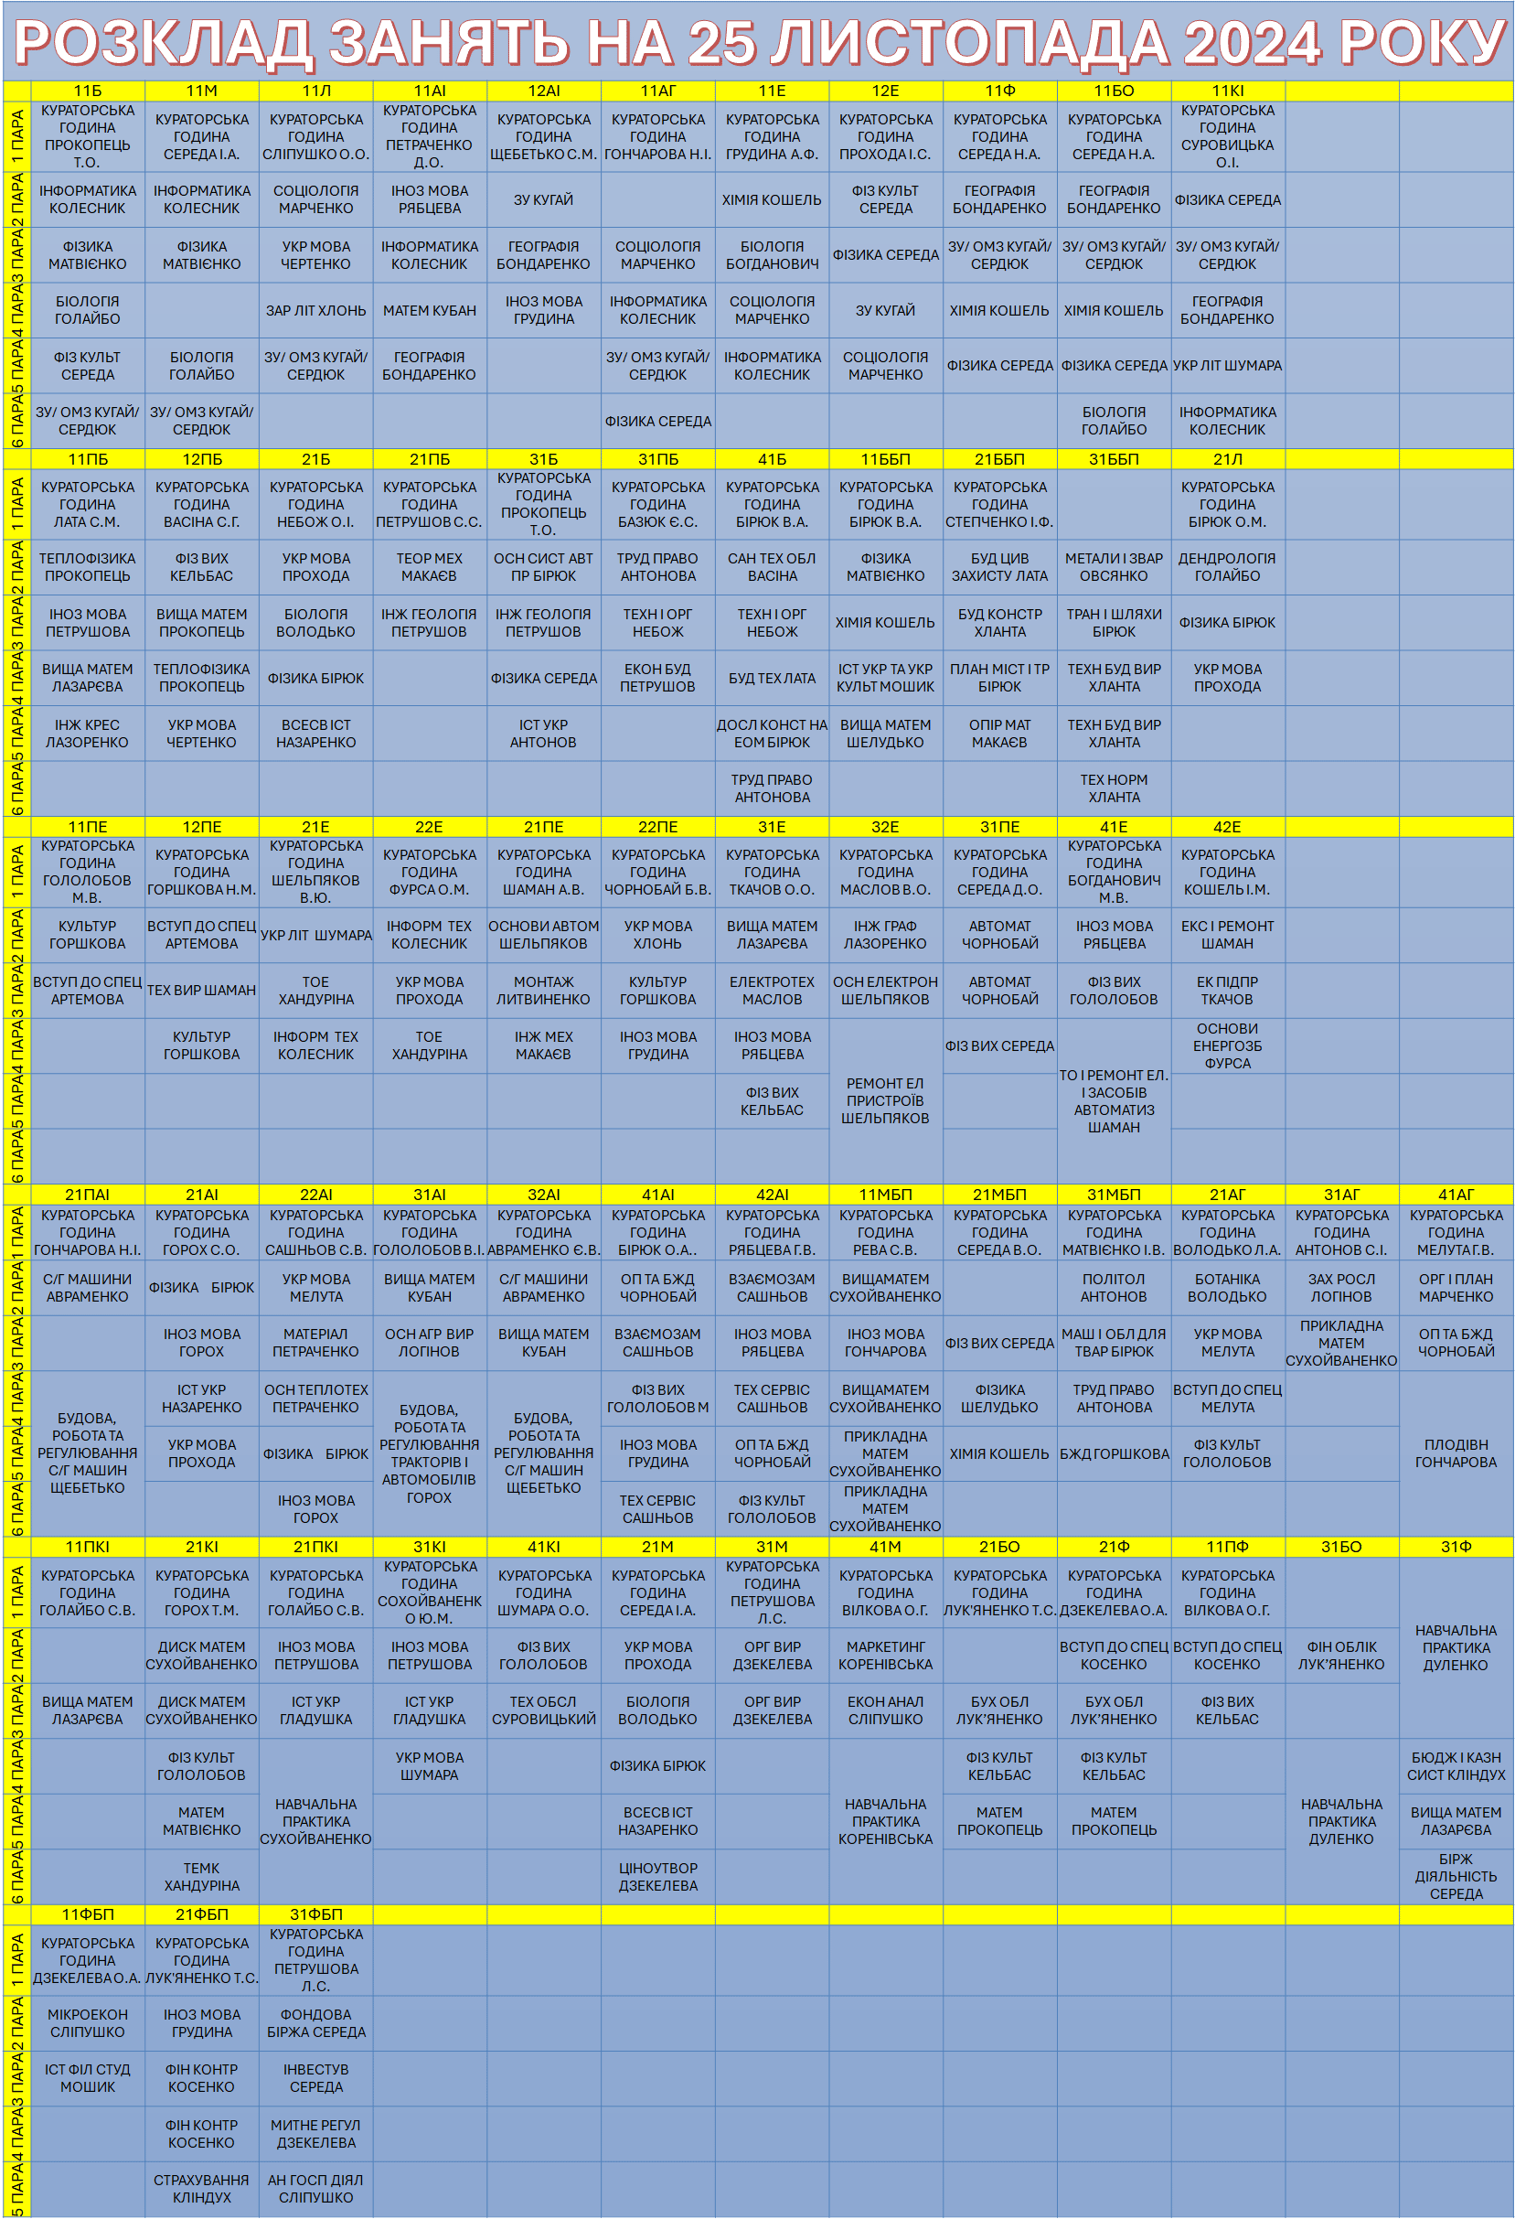This screenshot has width=1515, height=2219.
Task: Click cell 'ДЕНДРОЛОГІЯ ГОЛАЙБО'
Action: point(1228,567)
